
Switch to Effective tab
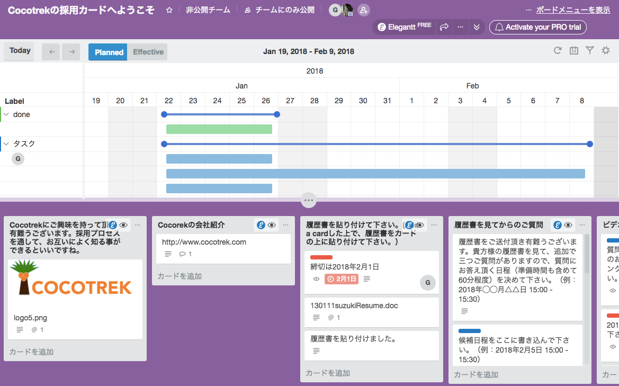(148, 52)
